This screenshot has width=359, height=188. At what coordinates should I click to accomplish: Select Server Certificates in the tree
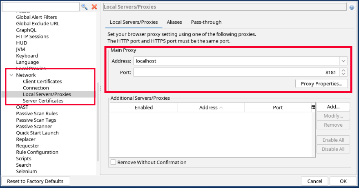click(43, 101)
